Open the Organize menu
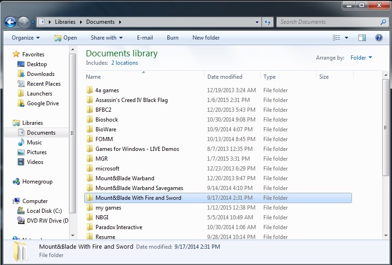This screenshot has width=392, height=265. coord(26,38)
